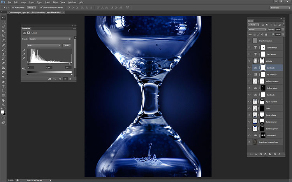Toggle the Auto-Select checkbox

point(13,7)
